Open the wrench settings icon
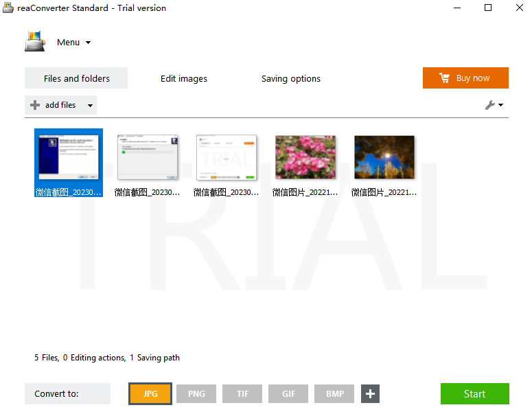 click(x=490, y=105)
